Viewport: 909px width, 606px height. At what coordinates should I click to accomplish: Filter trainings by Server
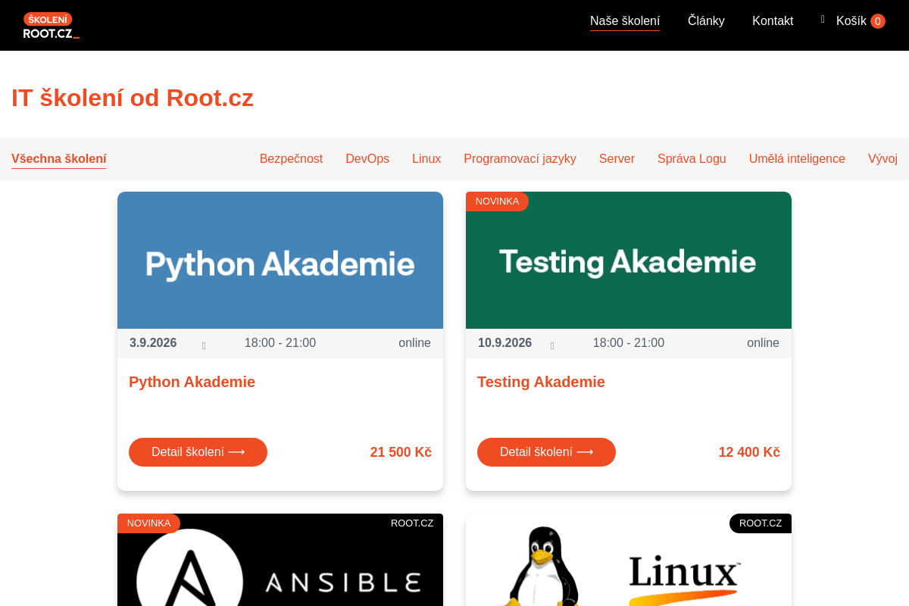click(x=617, y=159)
